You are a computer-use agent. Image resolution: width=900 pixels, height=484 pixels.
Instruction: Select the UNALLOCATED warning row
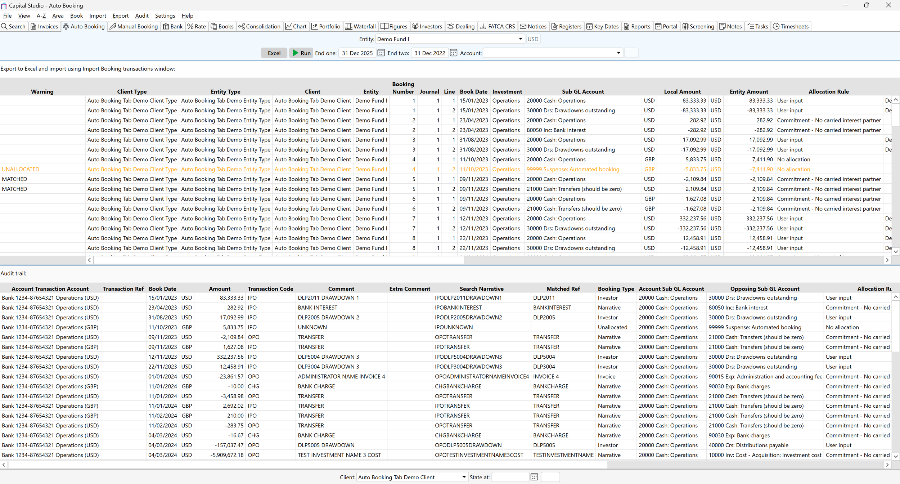pyautogui.click(x=21, y=169)
